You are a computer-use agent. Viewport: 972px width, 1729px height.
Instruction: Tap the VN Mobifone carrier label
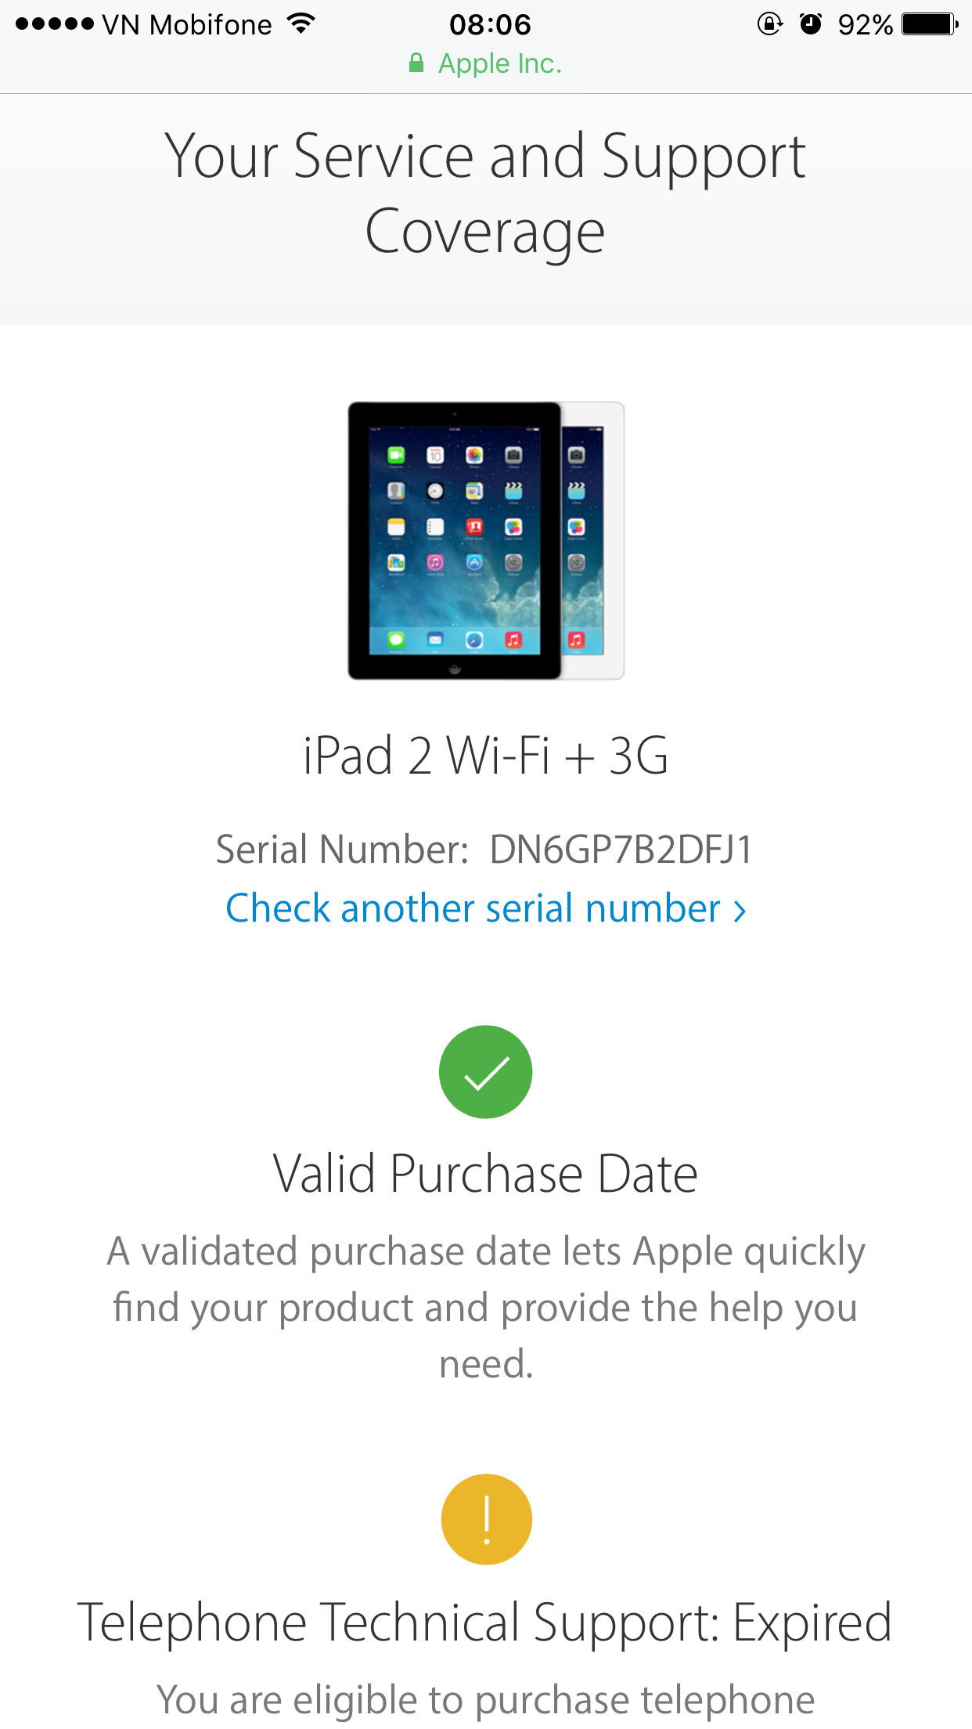(187, 25)
